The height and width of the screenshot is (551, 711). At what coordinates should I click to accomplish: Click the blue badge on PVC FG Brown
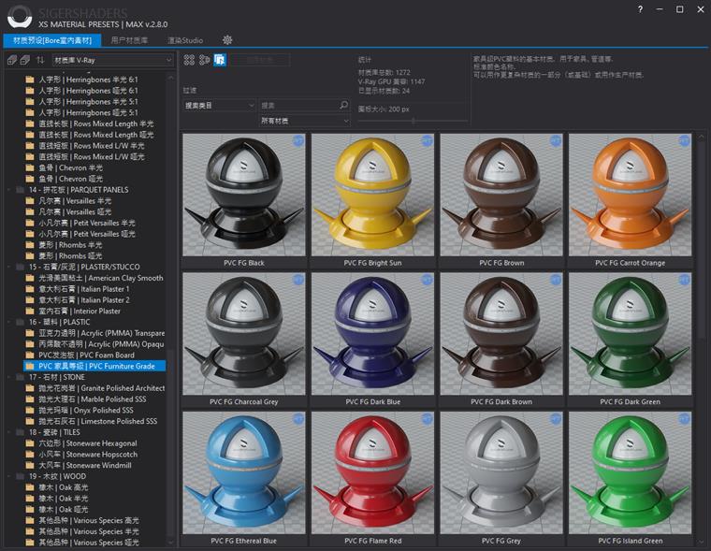tap(556, 141)
